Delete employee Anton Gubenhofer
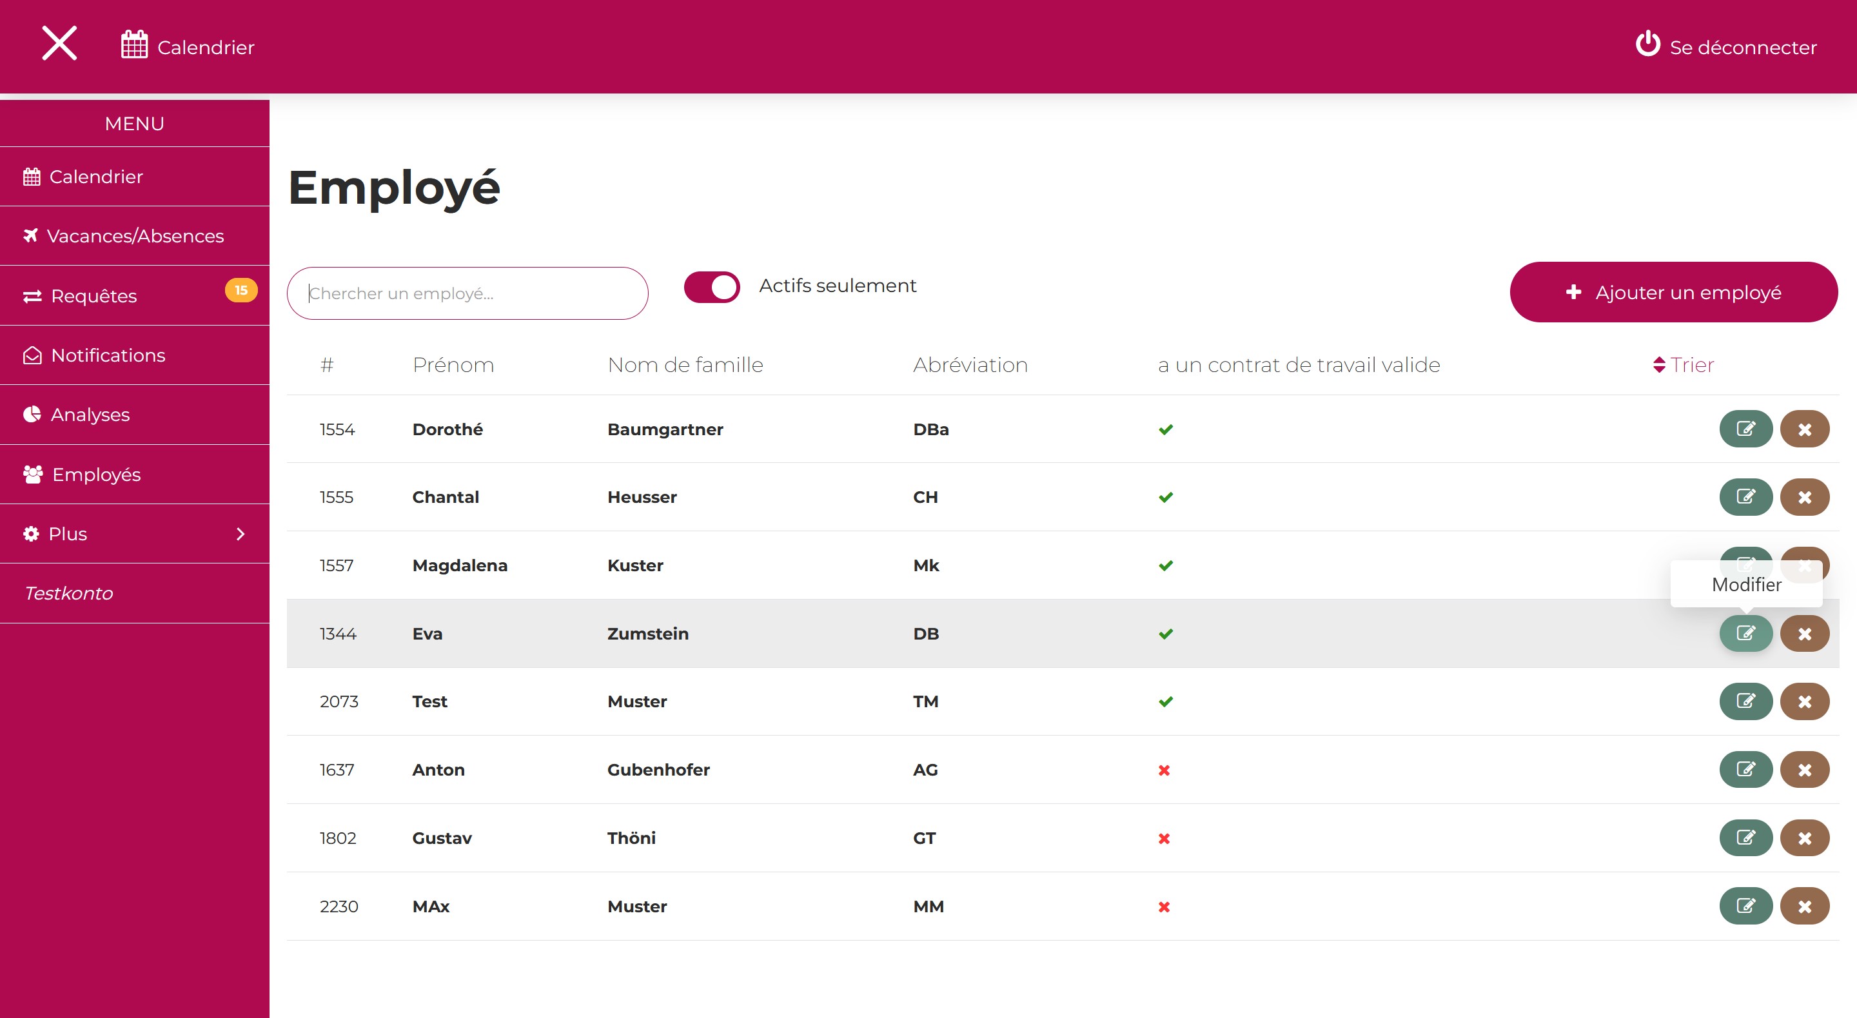 [x=1804, y=769]
